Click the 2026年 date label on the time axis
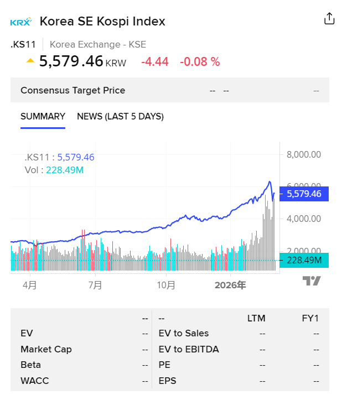Screen dimensions: 342x400 tap(230, 285)
